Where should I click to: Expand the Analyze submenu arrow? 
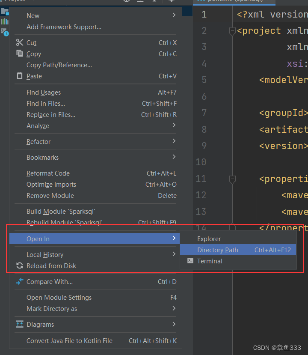point(174,125)
